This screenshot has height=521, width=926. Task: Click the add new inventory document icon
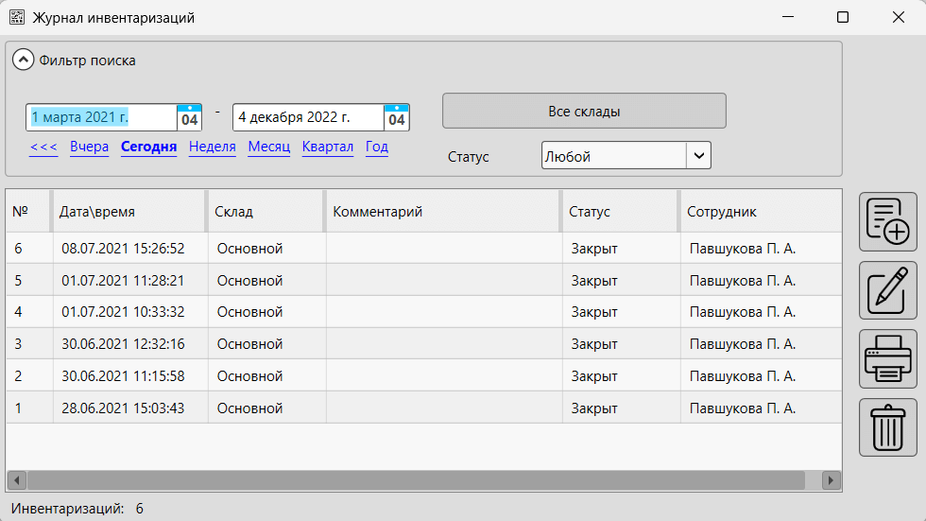pyautogui.click(x=887, y=222)
